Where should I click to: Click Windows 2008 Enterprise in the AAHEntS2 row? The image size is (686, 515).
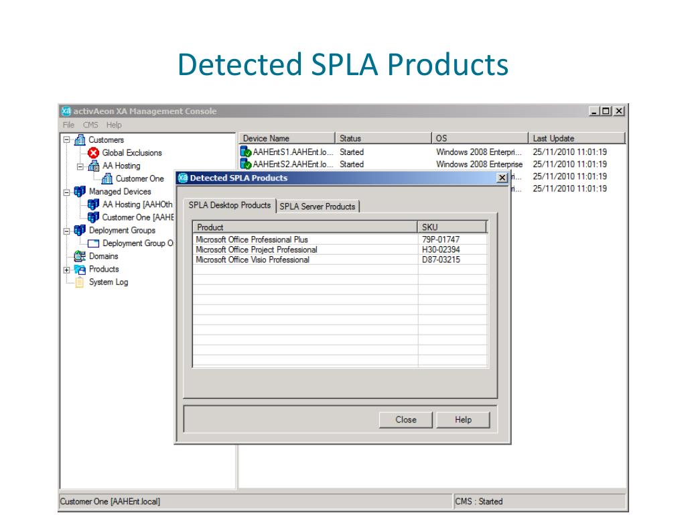click(x=480, y=164)
